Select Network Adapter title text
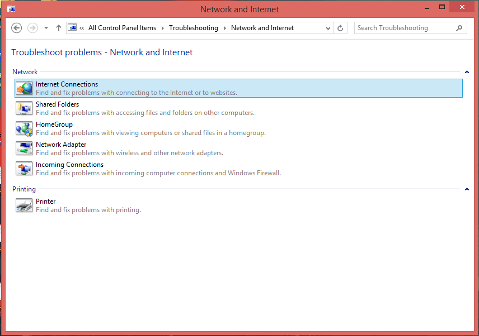 (61, 145)
